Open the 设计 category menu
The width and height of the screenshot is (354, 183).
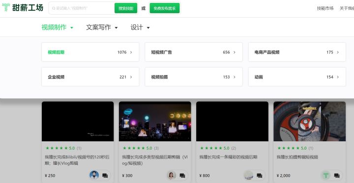pyautogui.click(x=140, y=27)
